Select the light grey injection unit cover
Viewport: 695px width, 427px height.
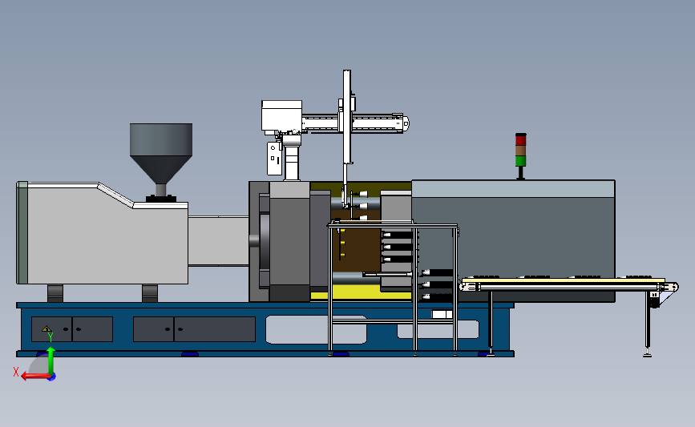(103, 233)
